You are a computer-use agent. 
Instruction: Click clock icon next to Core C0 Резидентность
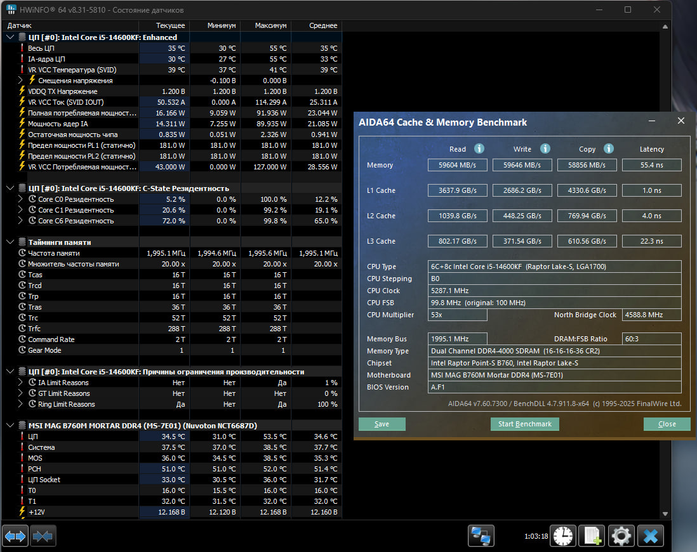coord(32,199)
